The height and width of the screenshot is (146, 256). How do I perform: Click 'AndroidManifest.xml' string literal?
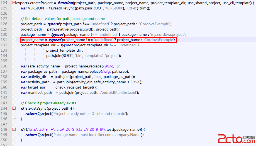[x=118, y=93]
